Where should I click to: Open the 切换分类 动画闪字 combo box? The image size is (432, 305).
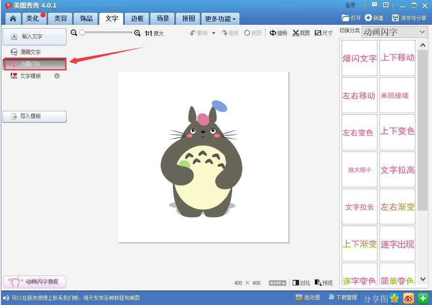click(x=395, y=32)
